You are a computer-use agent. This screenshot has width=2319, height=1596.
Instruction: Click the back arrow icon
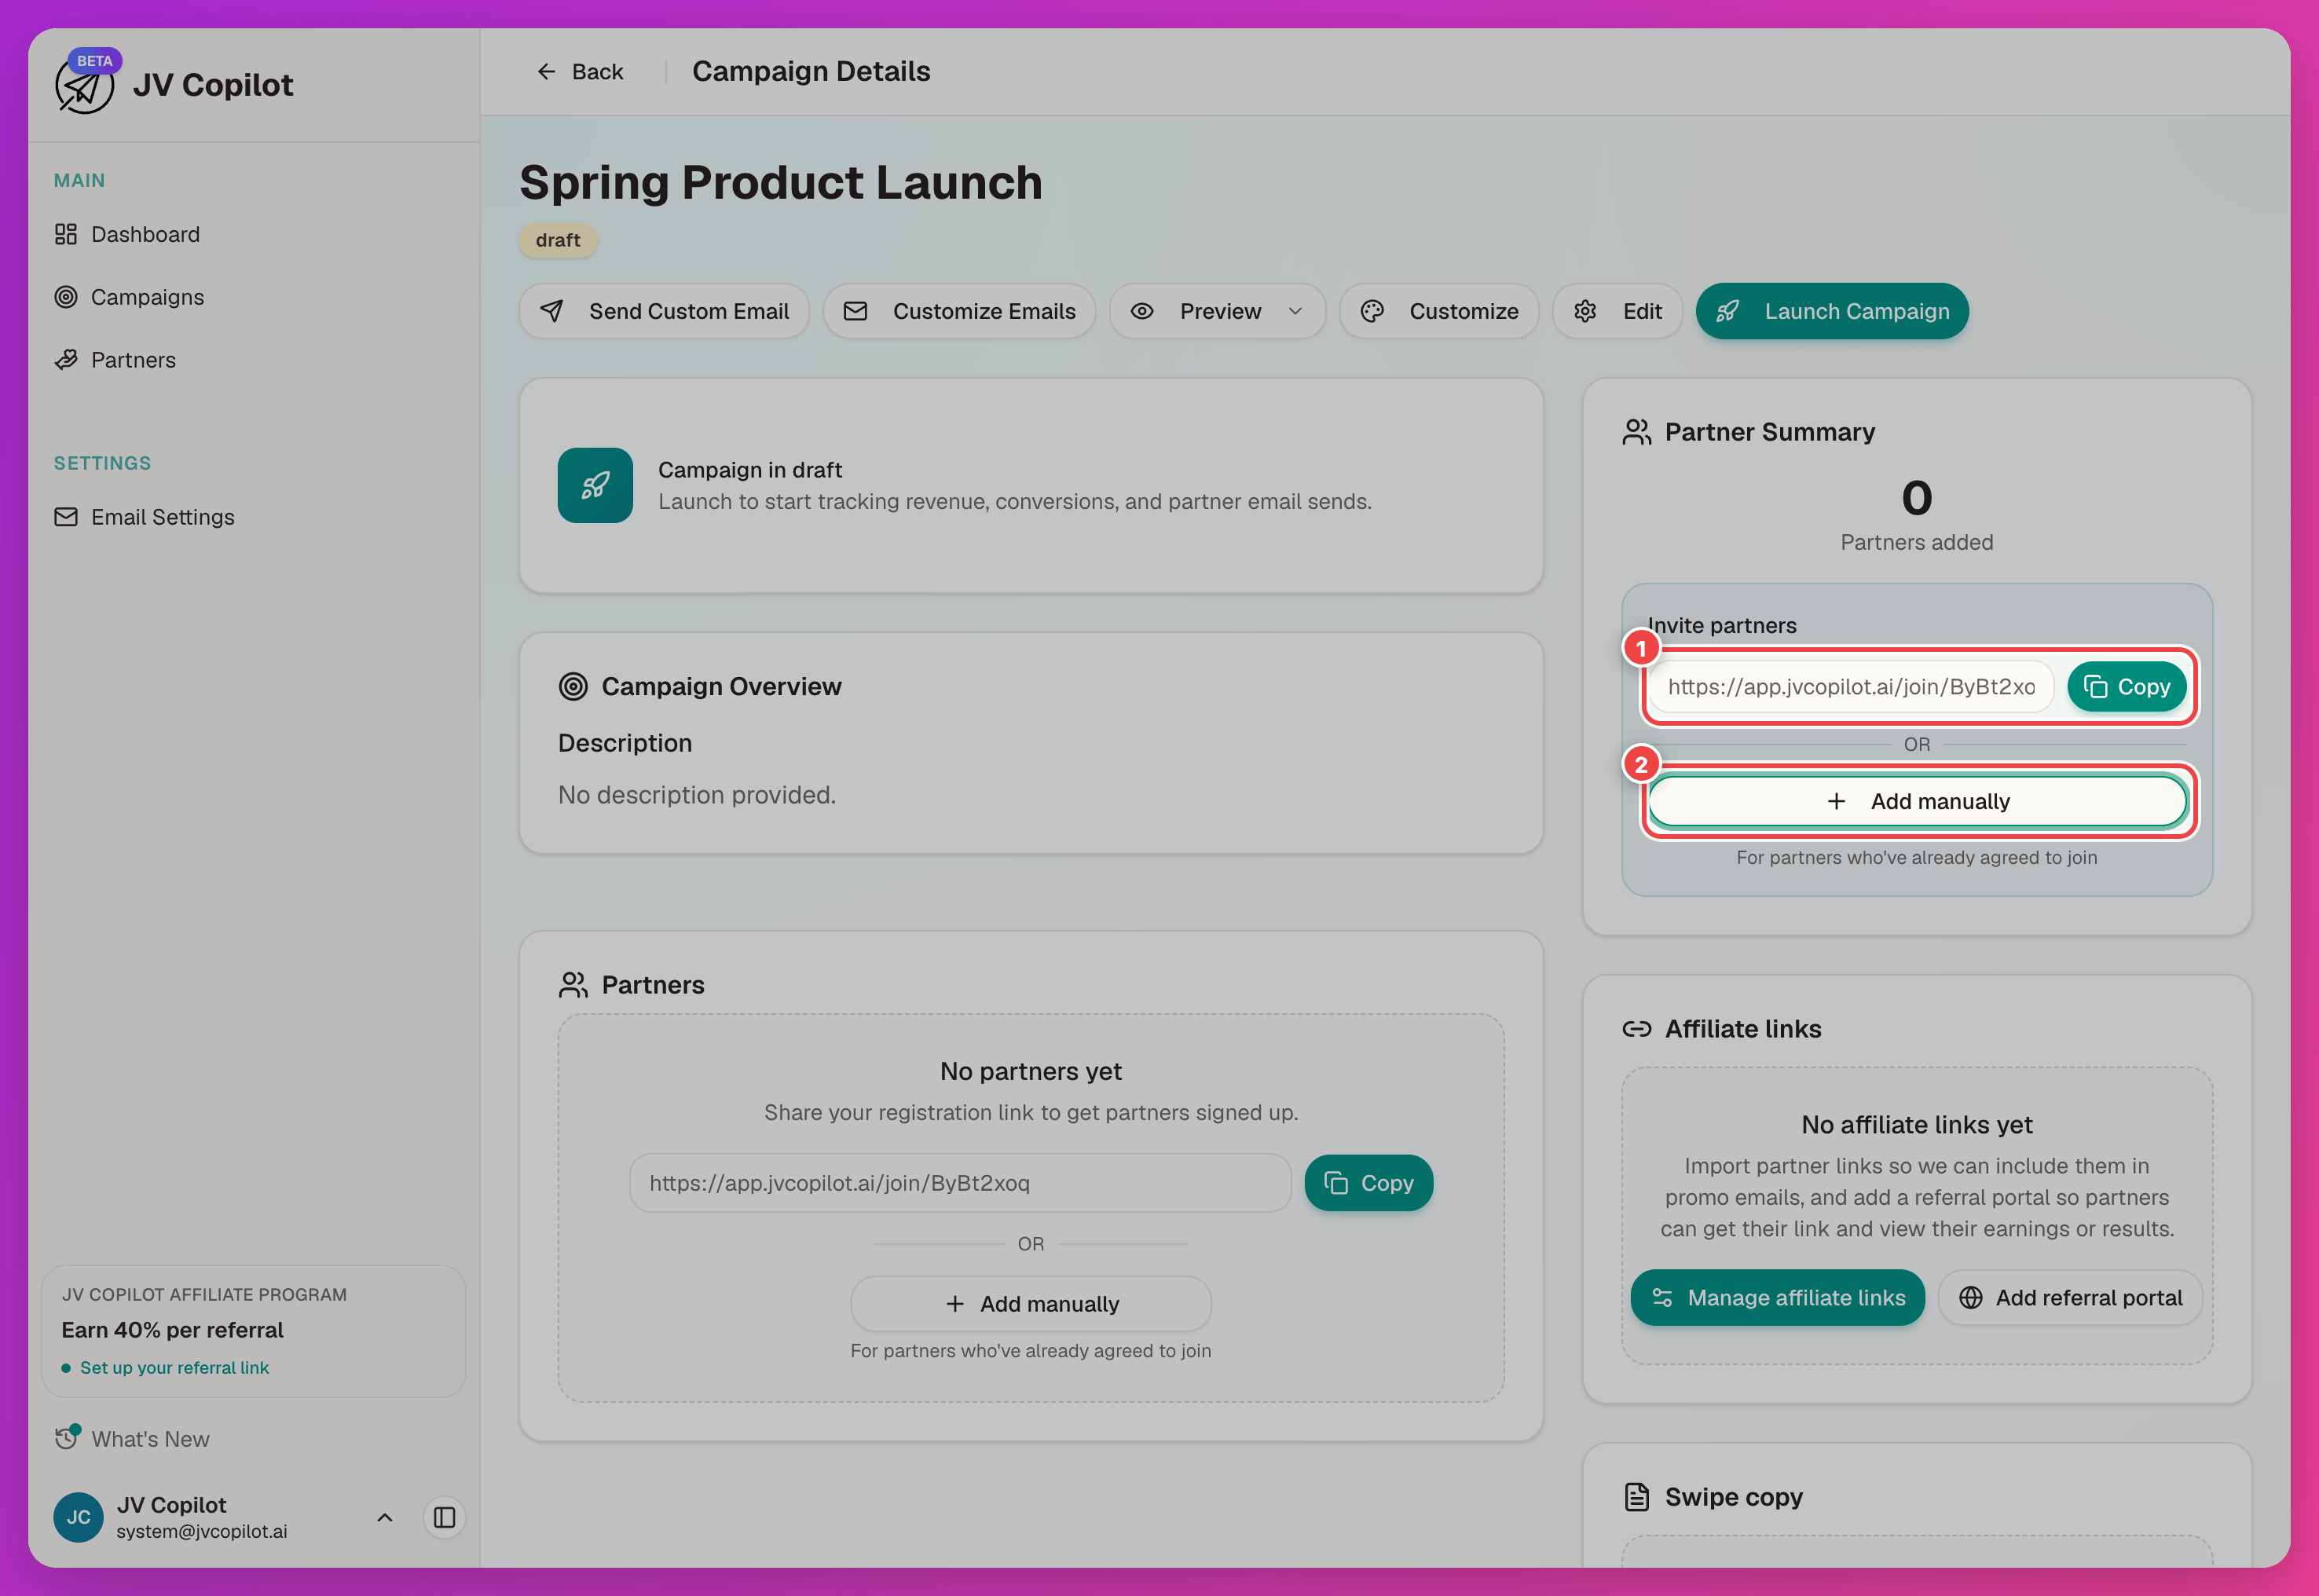tap(546, 71)
